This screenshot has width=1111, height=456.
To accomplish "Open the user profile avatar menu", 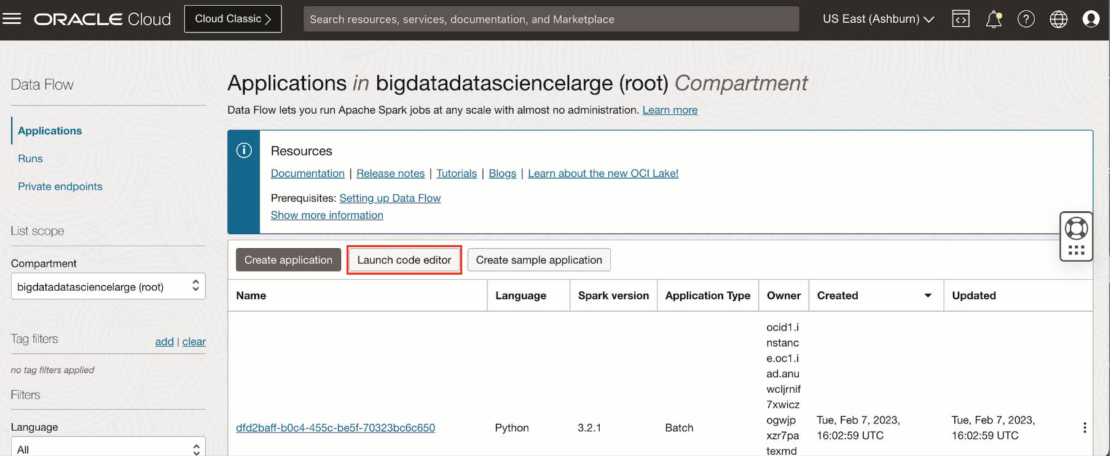I will click(1091, 19).
